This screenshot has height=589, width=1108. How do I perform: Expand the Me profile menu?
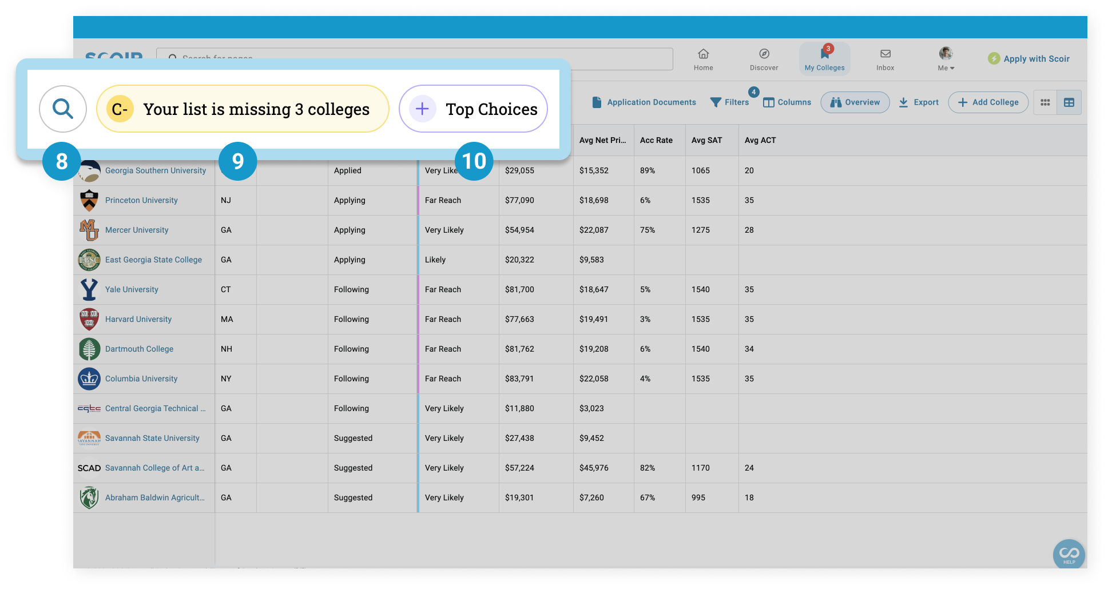(946, 59)
